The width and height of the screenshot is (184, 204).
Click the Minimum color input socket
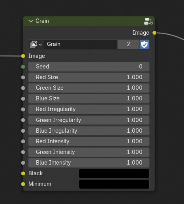point(23,184)
